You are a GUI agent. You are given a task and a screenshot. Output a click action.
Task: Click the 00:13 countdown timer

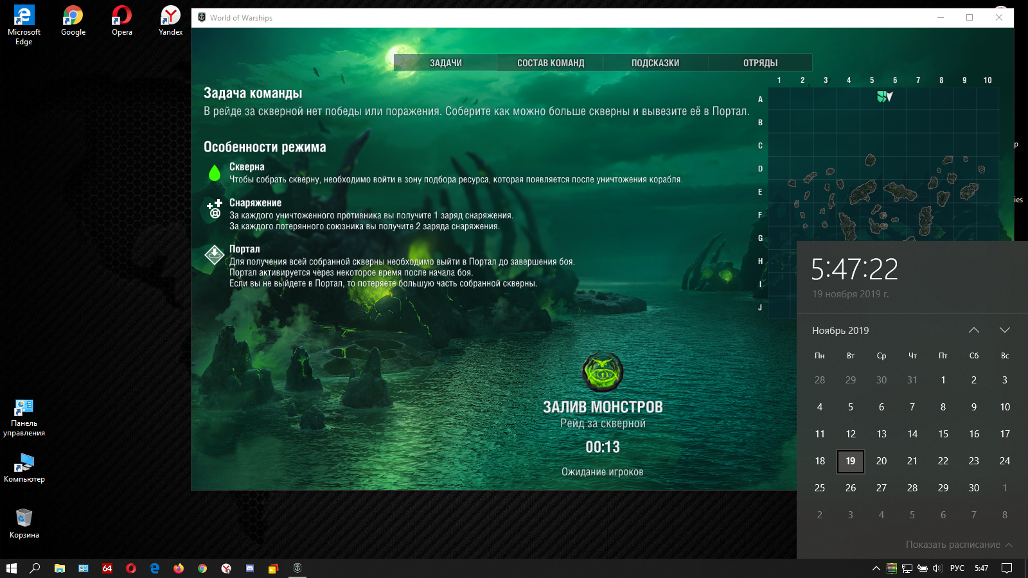603,447
